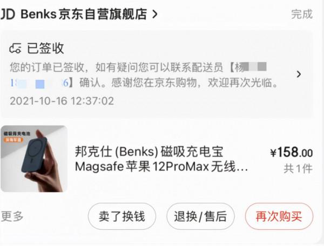Click the JD logo icon
Screen dimensions: 324x246
8,14
